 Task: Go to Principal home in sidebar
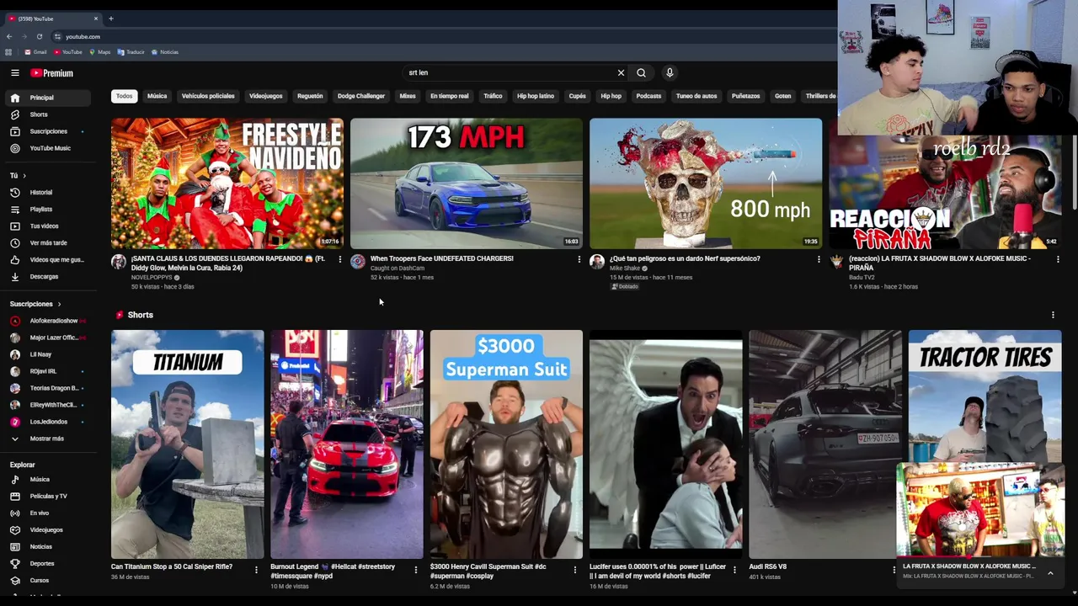[x=47, y=98]
